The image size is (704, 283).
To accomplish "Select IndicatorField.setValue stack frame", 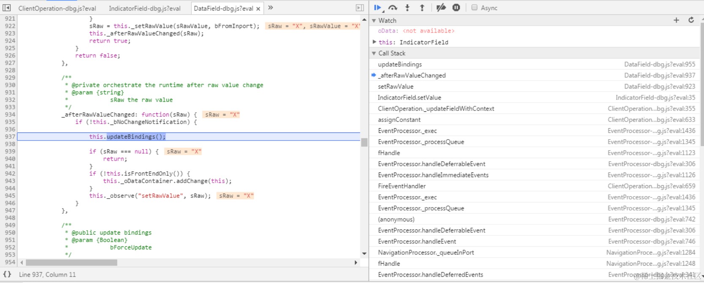I will click(534, 97).
